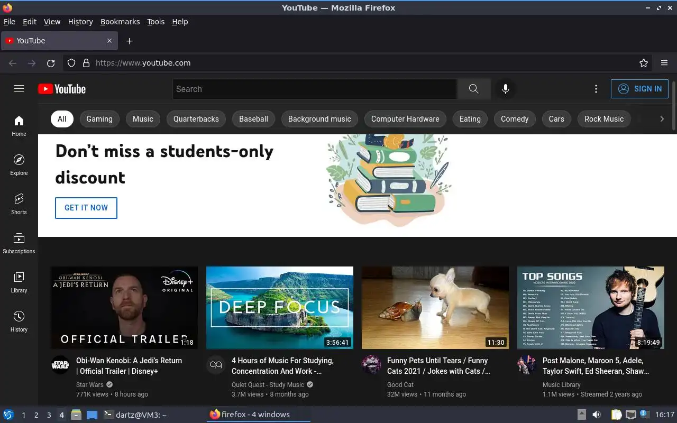Open the YouTube hamburger guide menu
Screen dimensions: 677x423
pyautogui.click(x=19, y=89)
